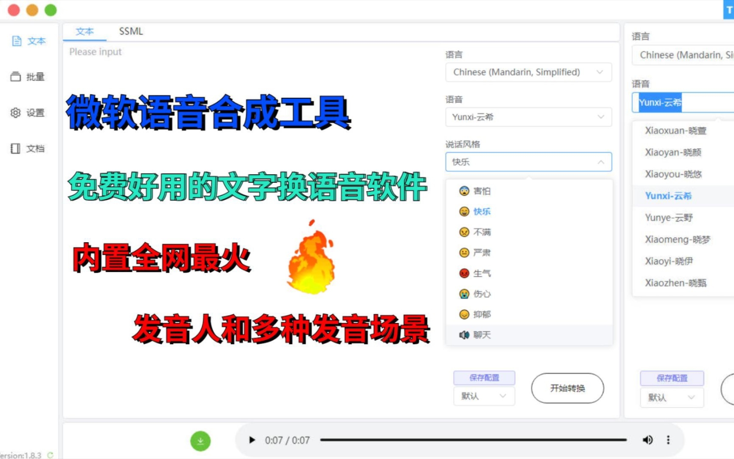Click the left 保存配置 button
734x459 pixels.
tap(484, 378)
